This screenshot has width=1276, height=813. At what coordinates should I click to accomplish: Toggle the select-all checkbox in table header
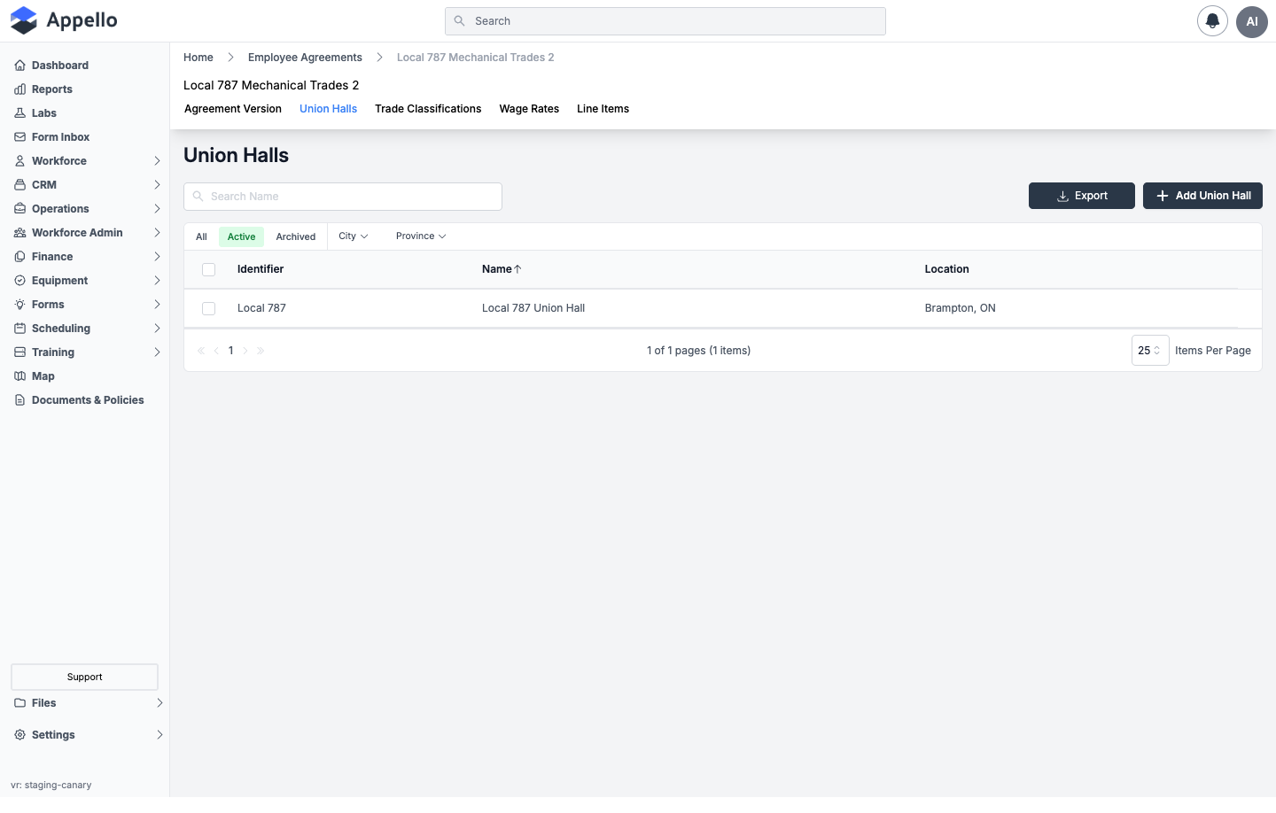click(x=208, y=269)
